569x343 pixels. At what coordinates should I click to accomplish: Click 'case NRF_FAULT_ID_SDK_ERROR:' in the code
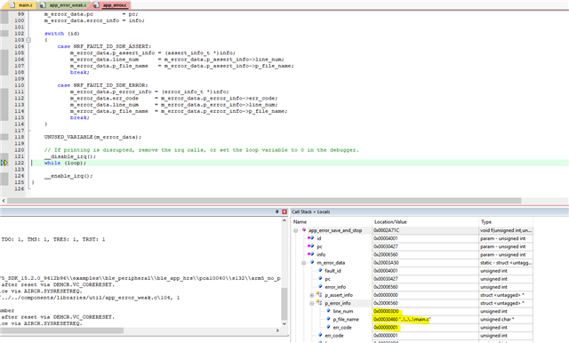(x=103, y=85)
